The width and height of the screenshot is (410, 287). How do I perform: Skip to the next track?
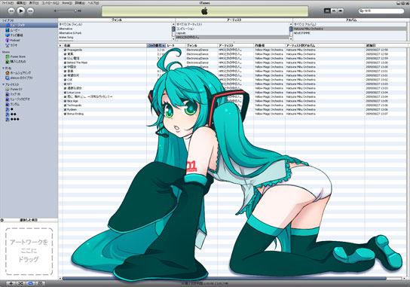coord(30,11)
